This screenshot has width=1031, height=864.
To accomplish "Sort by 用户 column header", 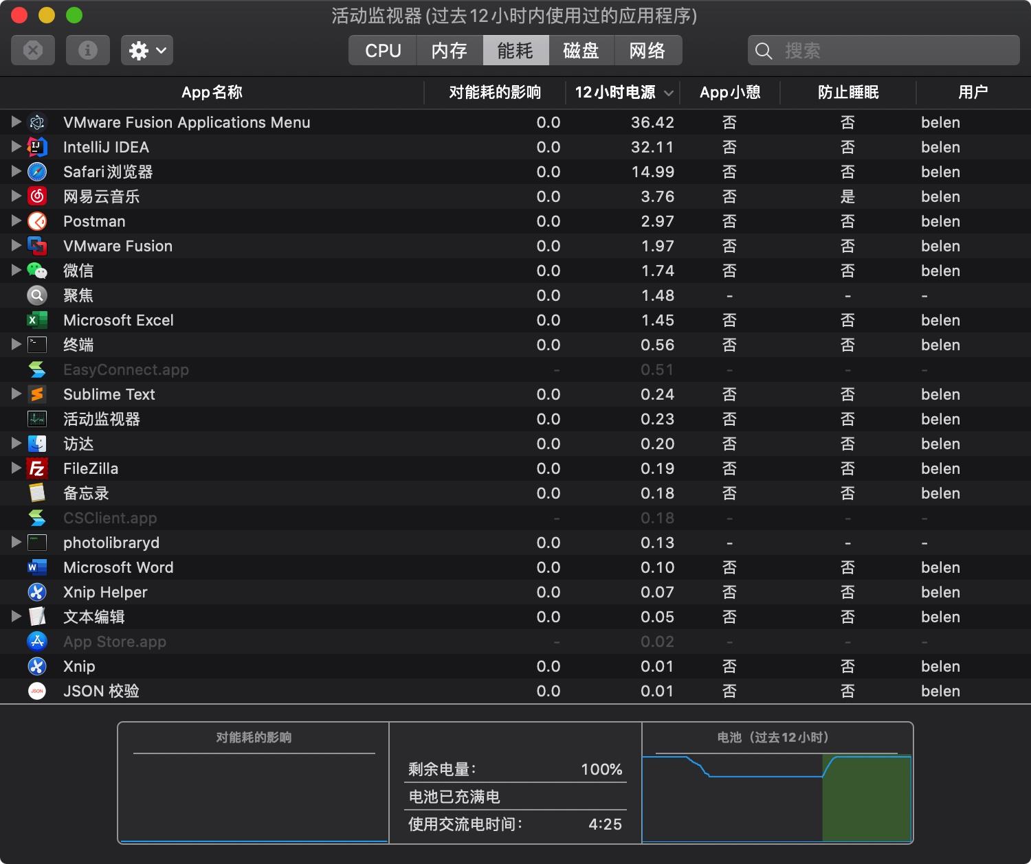I will [973, 92].
